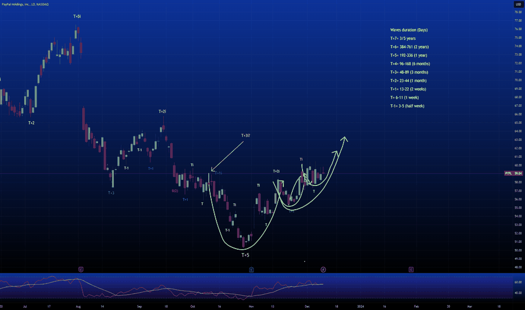Select the 'T+1= 13-22 (2 weeks)' line
This screenshot has height=310, width=525.
tap(408, 89)
